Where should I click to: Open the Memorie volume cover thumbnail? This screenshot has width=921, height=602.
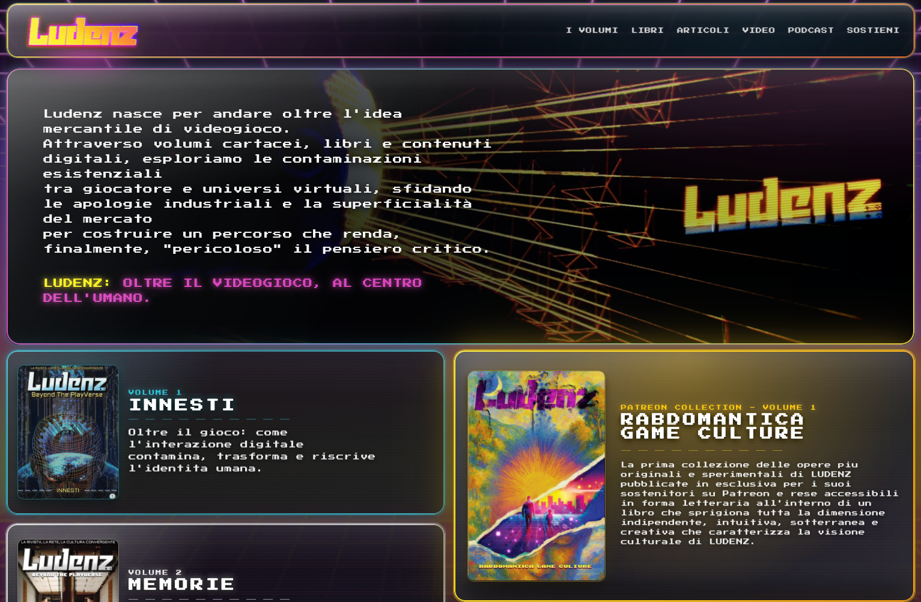pyautogui.click(x=68, y=570)
